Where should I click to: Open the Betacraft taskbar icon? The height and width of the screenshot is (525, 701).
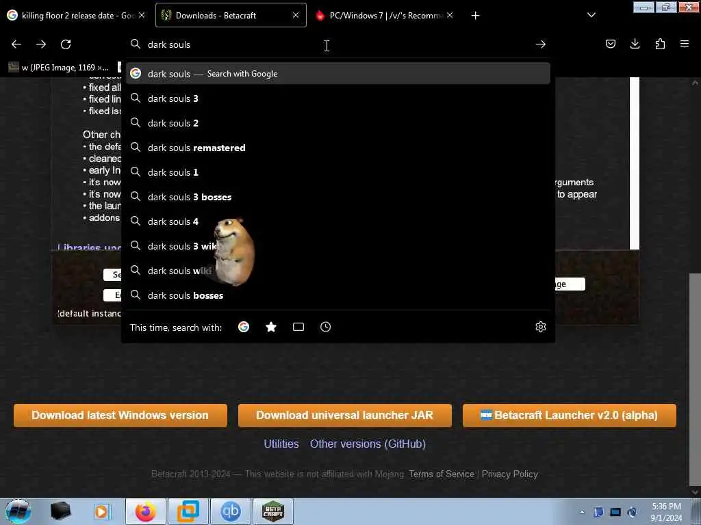coord(273,511)
